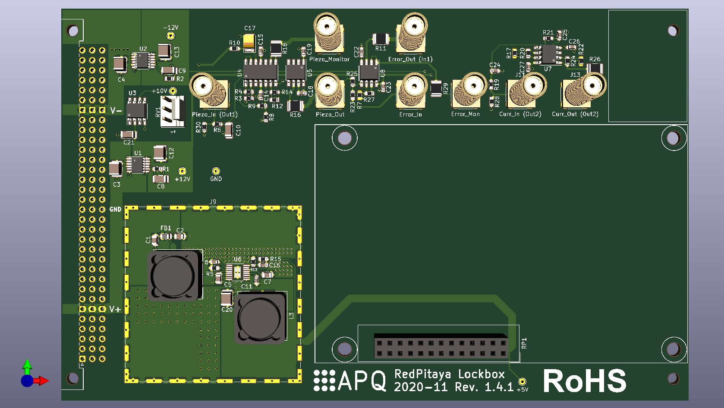Click the GND label beside the pin header
Viewport: 724px width, 408px height.
click(115, 209)
